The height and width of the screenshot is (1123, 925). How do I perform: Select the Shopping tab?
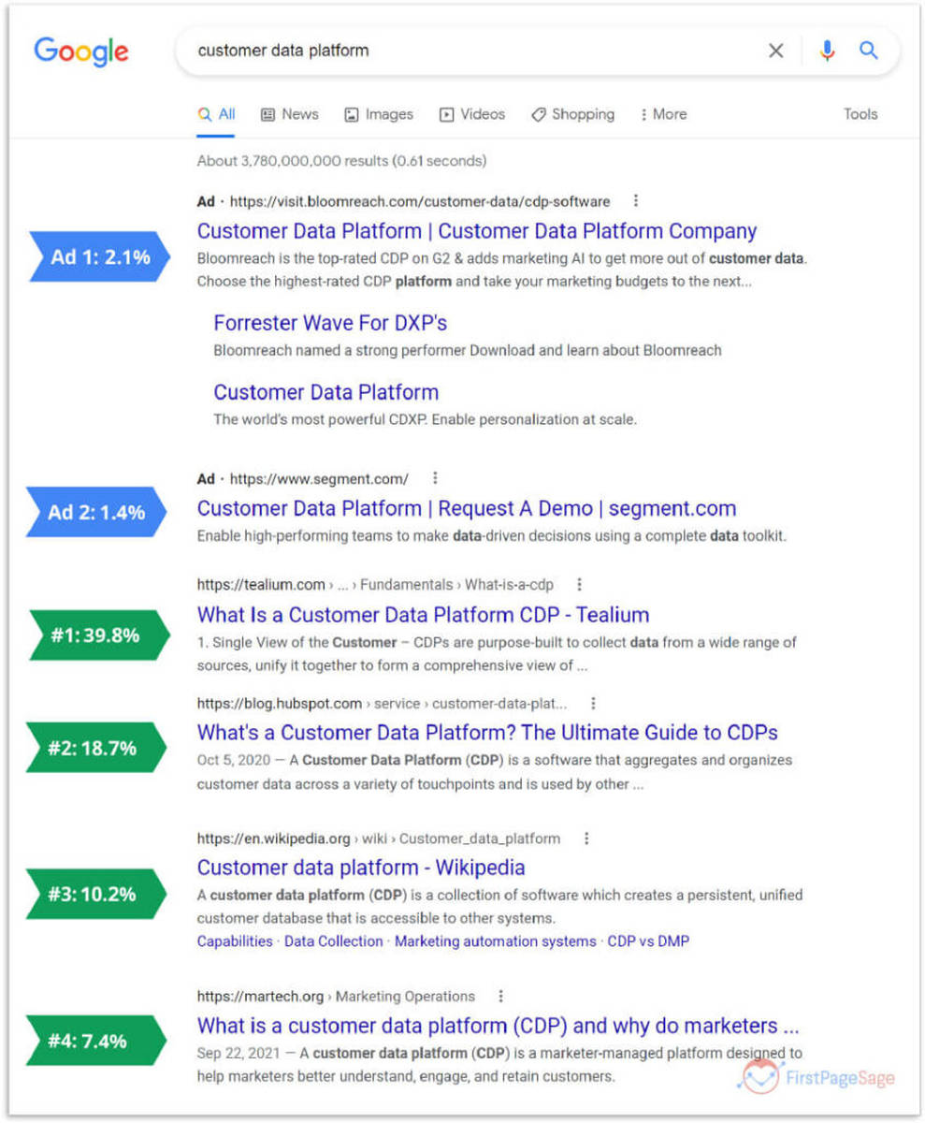tap(572, 114)
